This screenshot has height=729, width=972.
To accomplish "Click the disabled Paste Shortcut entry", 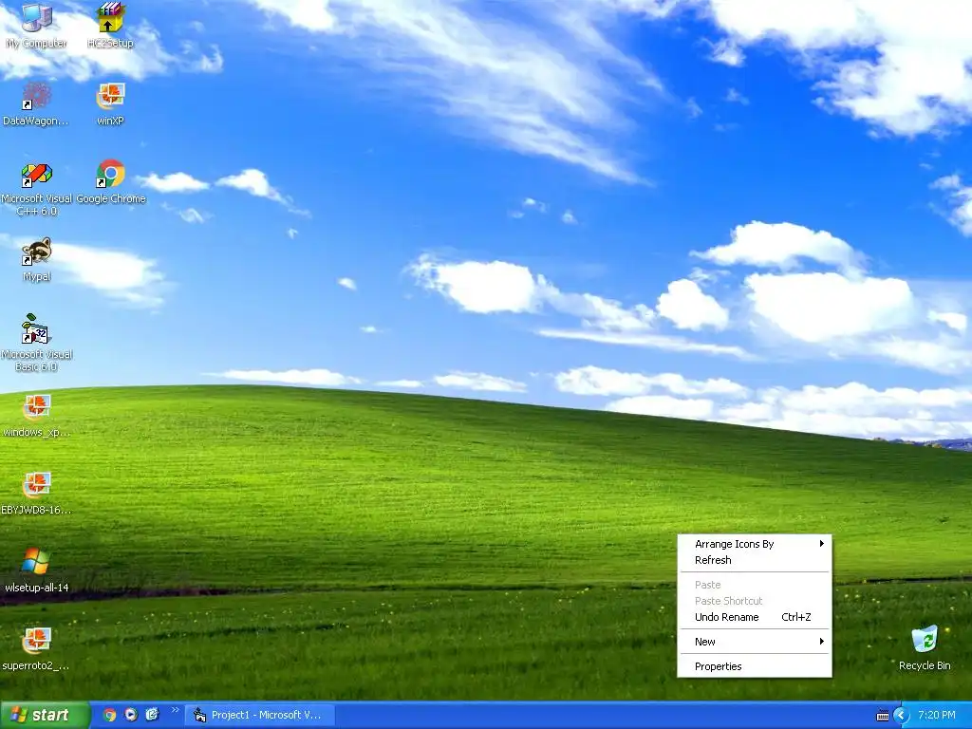I will (755, 601).
